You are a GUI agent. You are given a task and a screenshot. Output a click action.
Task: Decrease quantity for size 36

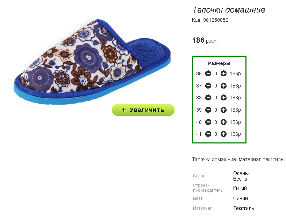208,73
